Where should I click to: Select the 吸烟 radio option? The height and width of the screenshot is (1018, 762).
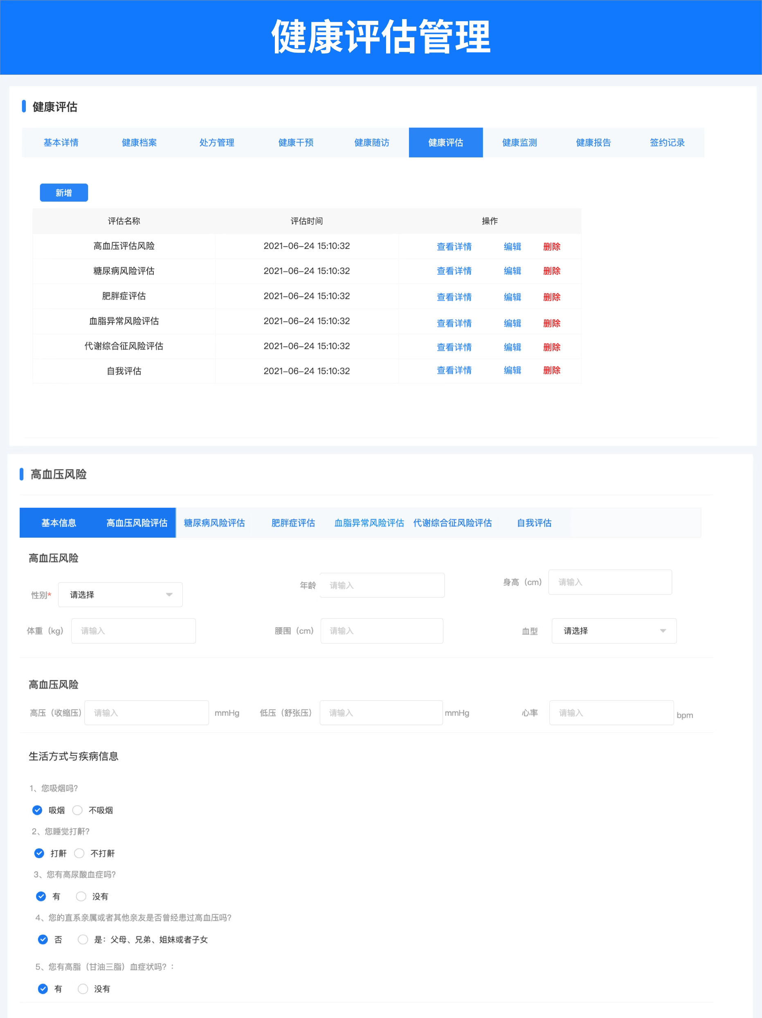[x=37, y=810]
